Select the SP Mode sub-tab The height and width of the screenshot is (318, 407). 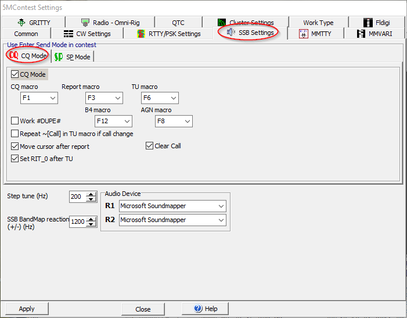click(x=73, y=57)
